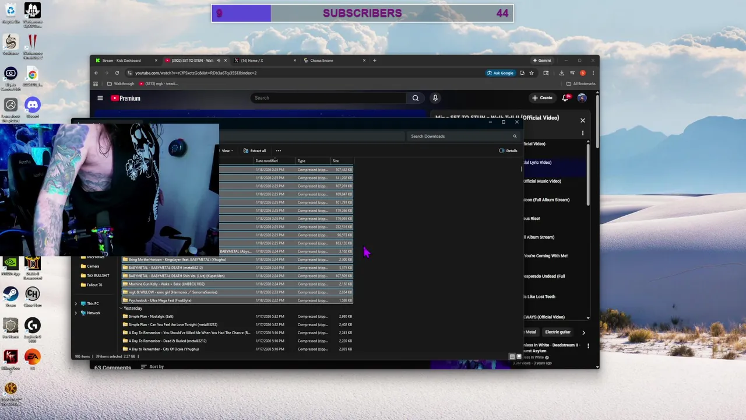Open the NVIDIA App desktop icon
This screenshot has width=746, height=420.
click(10, 265)
